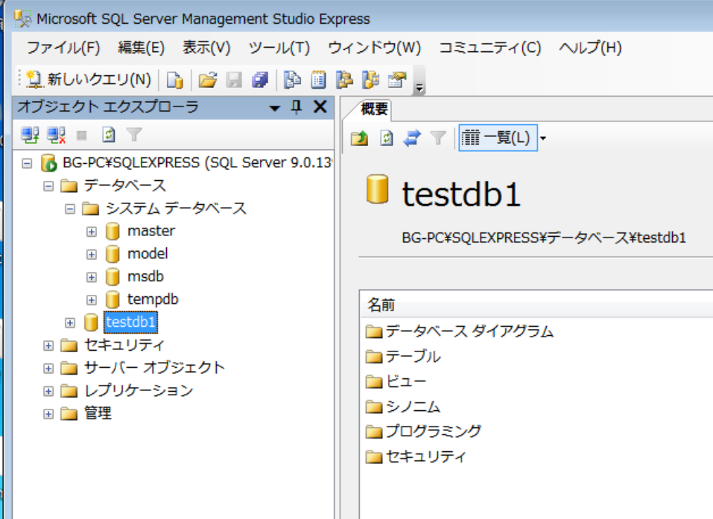Expand the testdb1 database node
Image resolution: width=713 pixels, height=519 pixels.
pyautogui.click(x=69, y=322)
